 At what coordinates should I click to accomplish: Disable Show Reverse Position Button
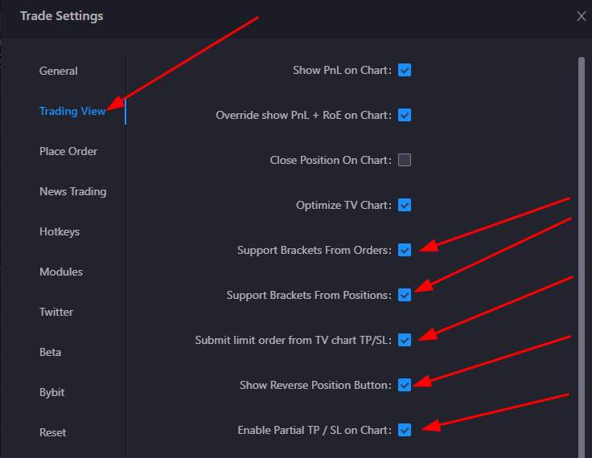pyautogui.click(x=405, y=385)
